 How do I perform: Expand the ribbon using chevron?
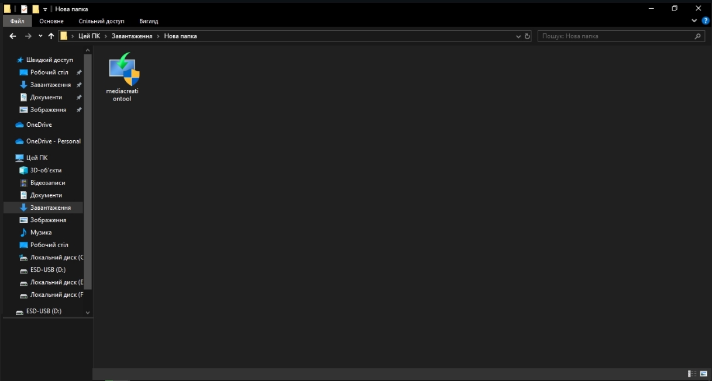pos(694,20)
